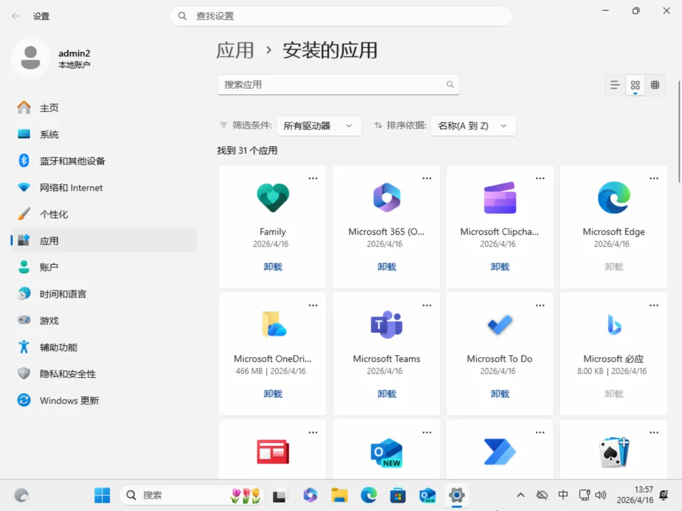The image size is (682, 511).
Task: Open 系统 settings in the sidebar
Action: click(x=104, y=134)
